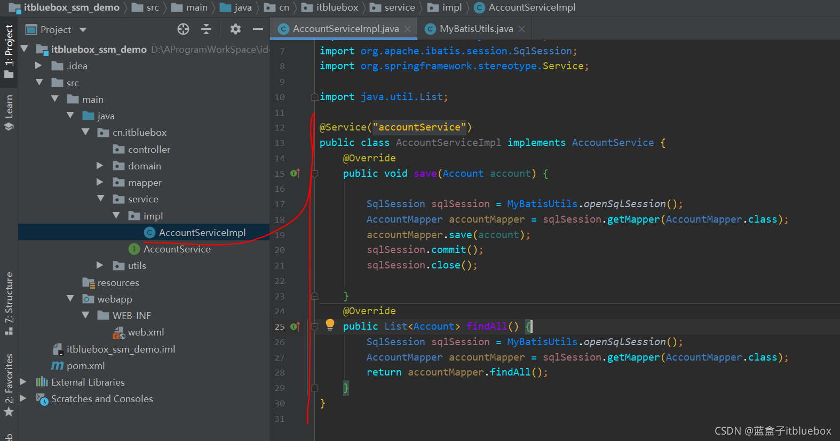
Task: Click the Project panel title label
Action: [56, 30]
